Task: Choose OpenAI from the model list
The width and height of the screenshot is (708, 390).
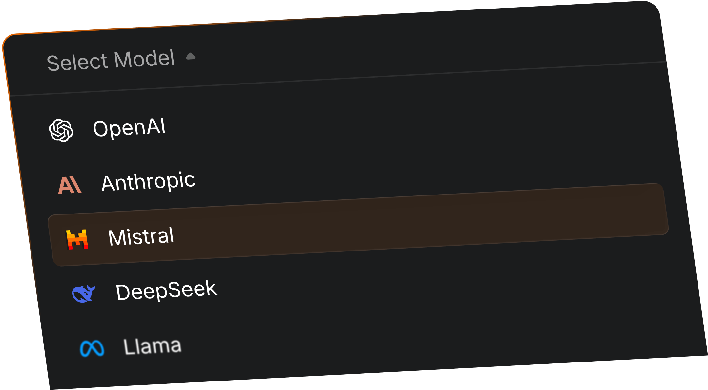Action: point(130,128)
